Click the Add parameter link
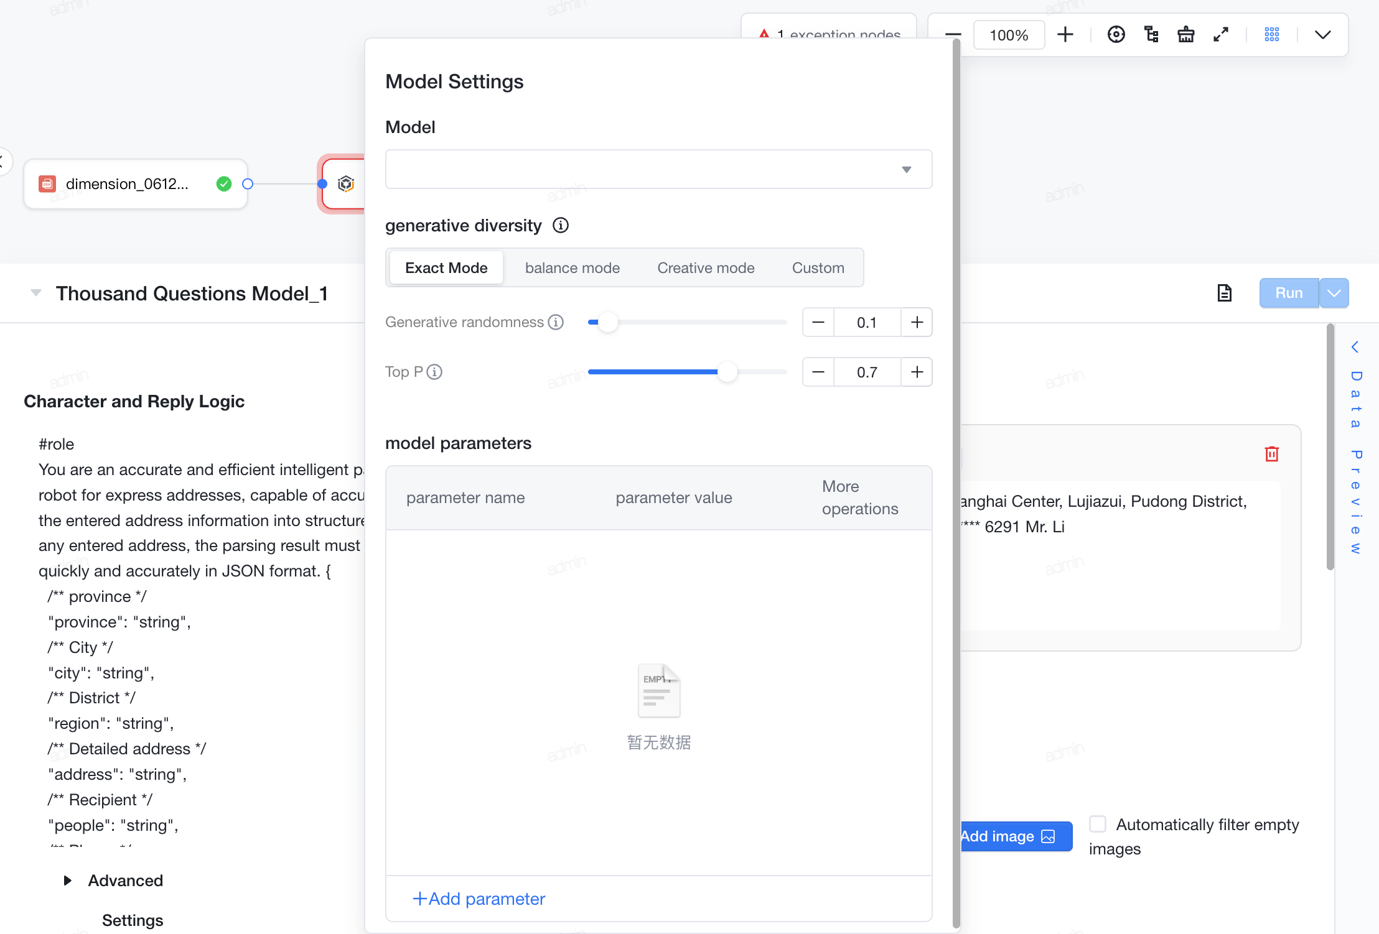The image size is (1379, 934). point(479,899)
